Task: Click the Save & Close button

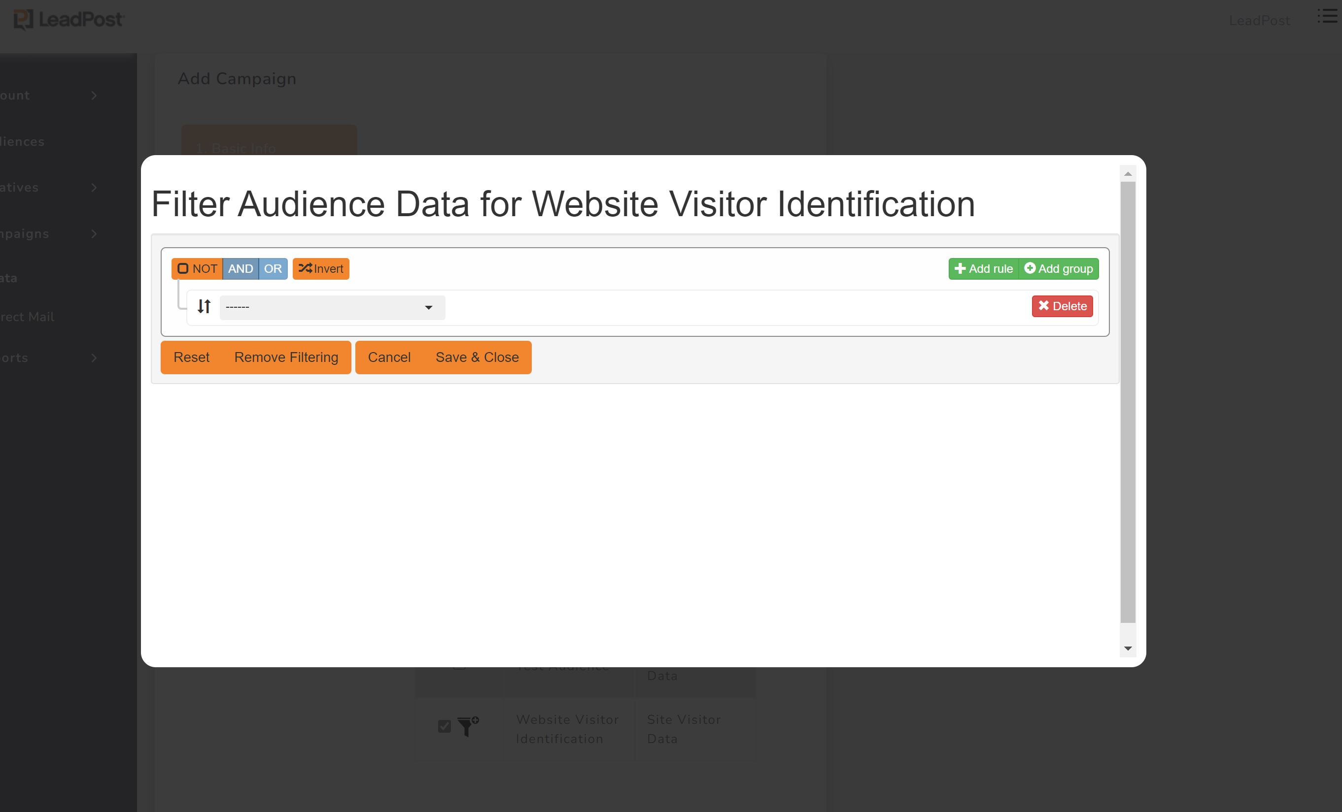Action: (477, 357)
